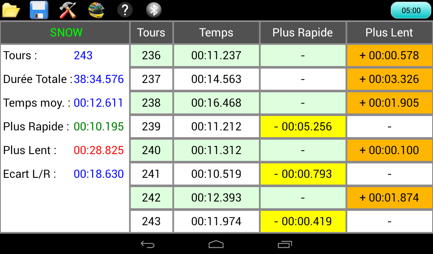Tap orange cell + 00:01.905
The height and width of the screenshot is (254, 433).
click(389, 103)
